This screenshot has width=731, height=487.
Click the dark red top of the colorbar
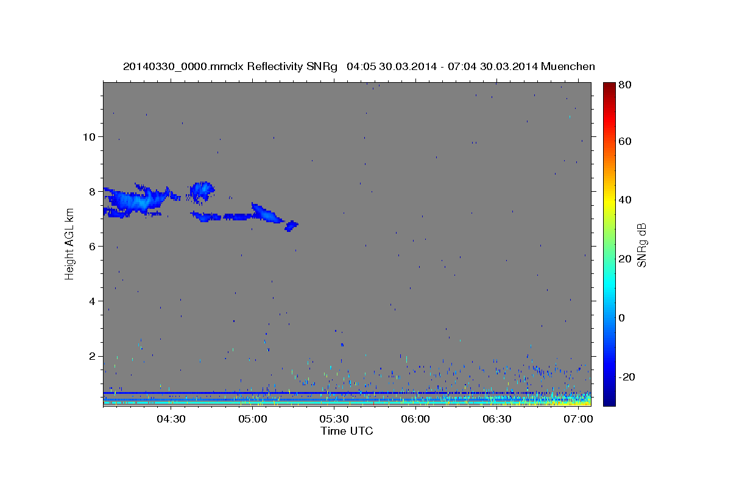coord(609,86)
